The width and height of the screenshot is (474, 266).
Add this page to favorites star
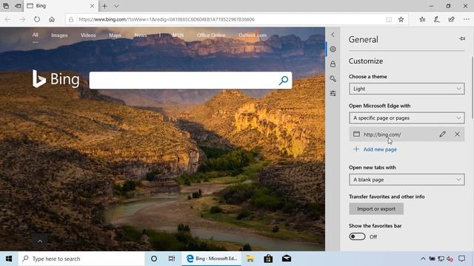point(401,19)
